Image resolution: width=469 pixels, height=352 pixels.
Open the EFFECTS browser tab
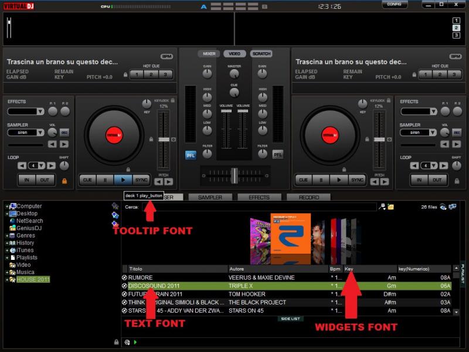pos(259,197)
